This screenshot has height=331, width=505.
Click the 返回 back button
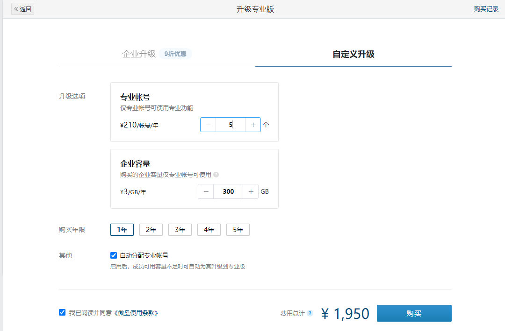click(22, 8)
